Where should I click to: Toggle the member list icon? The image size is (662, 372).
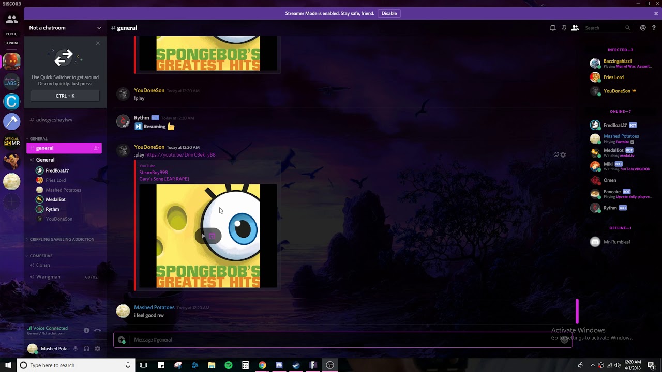click(575, 28)
